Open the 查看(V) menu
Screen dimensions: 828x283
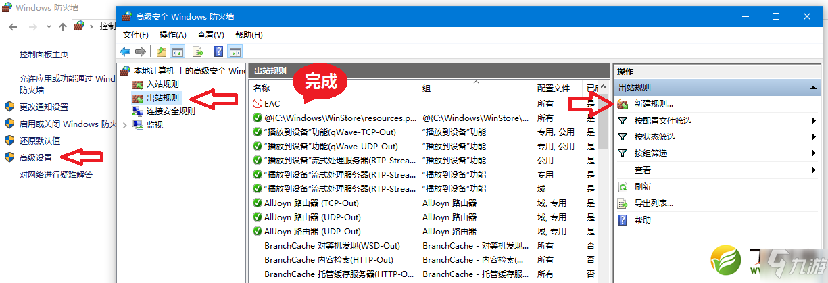[211, 34]
